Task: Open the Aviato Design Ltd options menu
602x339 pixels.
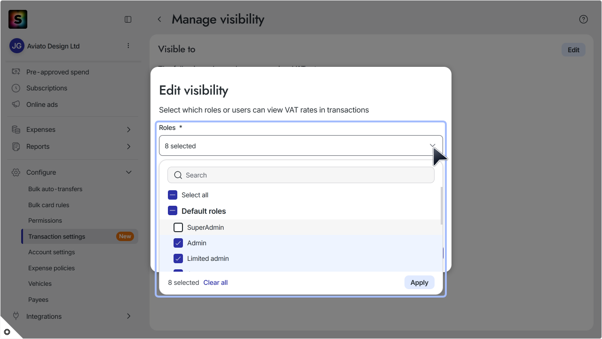Action: coord(128,46)
